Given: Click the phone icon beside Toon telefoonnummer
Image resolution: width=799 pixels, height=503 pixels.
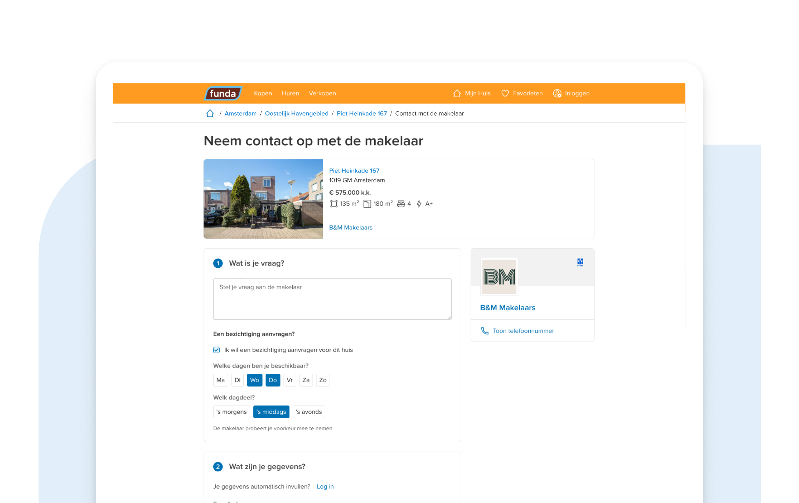Looking at the screenshot, I should tap(485, 331).
